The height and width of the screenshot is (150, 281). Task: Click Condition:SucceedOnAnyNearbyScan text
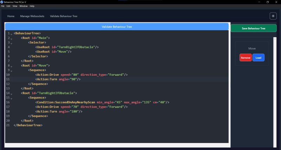[x=66, y=102]
